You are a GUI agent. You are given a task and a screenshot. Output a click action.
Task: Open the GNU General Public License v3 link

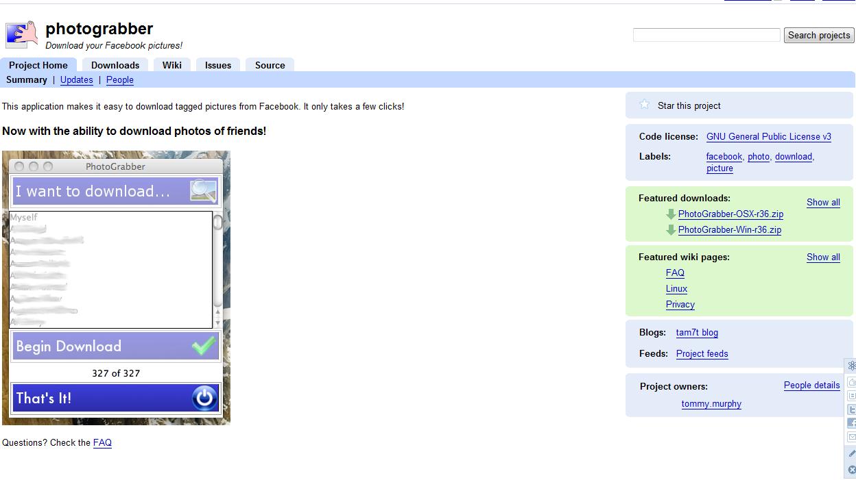pyautogui.click(x=769, y=136)
